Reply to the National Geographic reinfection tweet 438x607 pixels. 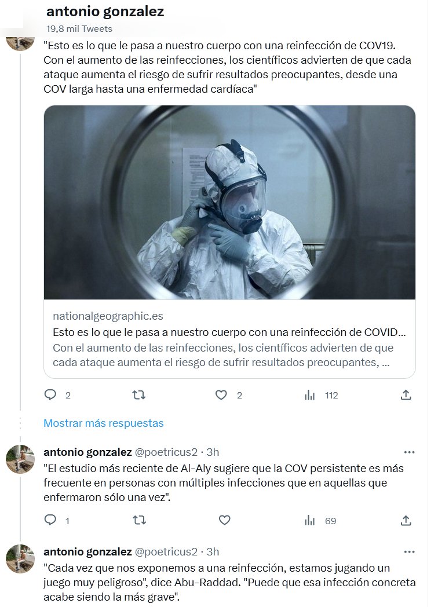[x=50, y=395]
